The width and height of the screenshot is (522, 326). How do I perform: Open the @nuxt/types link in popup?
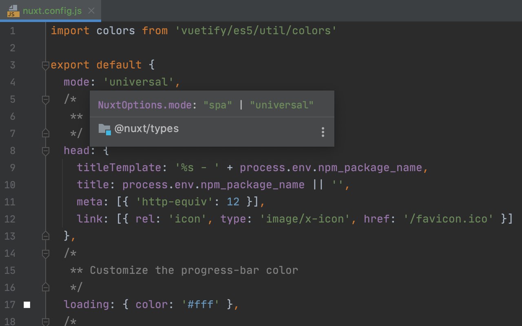pyautogui.click(x=147, y=129)
